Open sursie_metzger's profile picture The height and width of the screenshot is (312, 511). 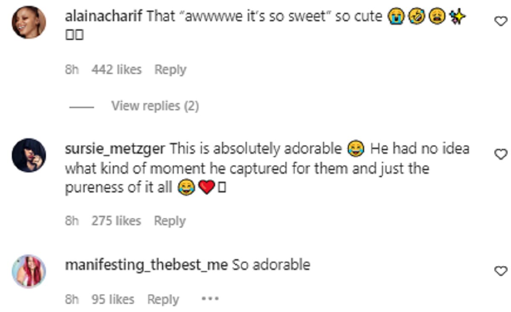tap(29, 155)
